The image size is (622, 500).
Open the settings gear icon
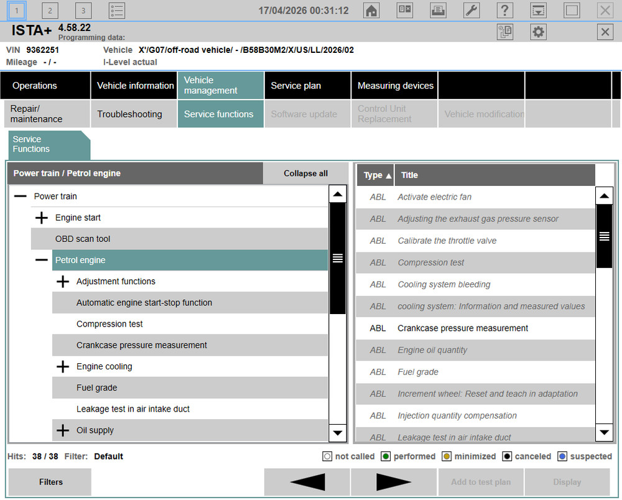pos(538,32)
